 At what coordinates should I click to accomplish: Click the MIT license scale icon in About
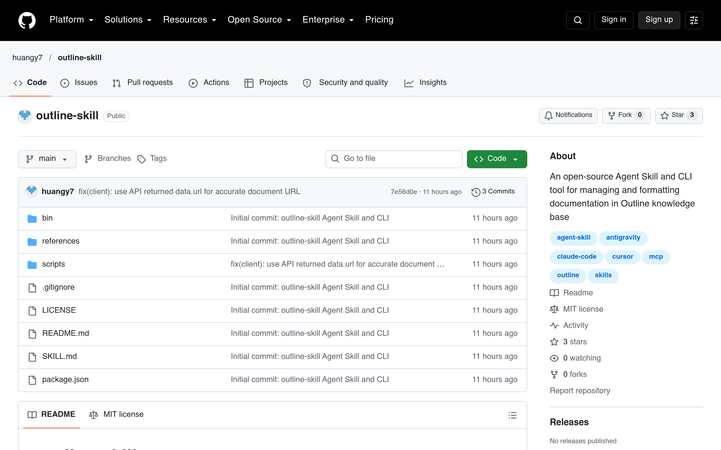(554, 309)
